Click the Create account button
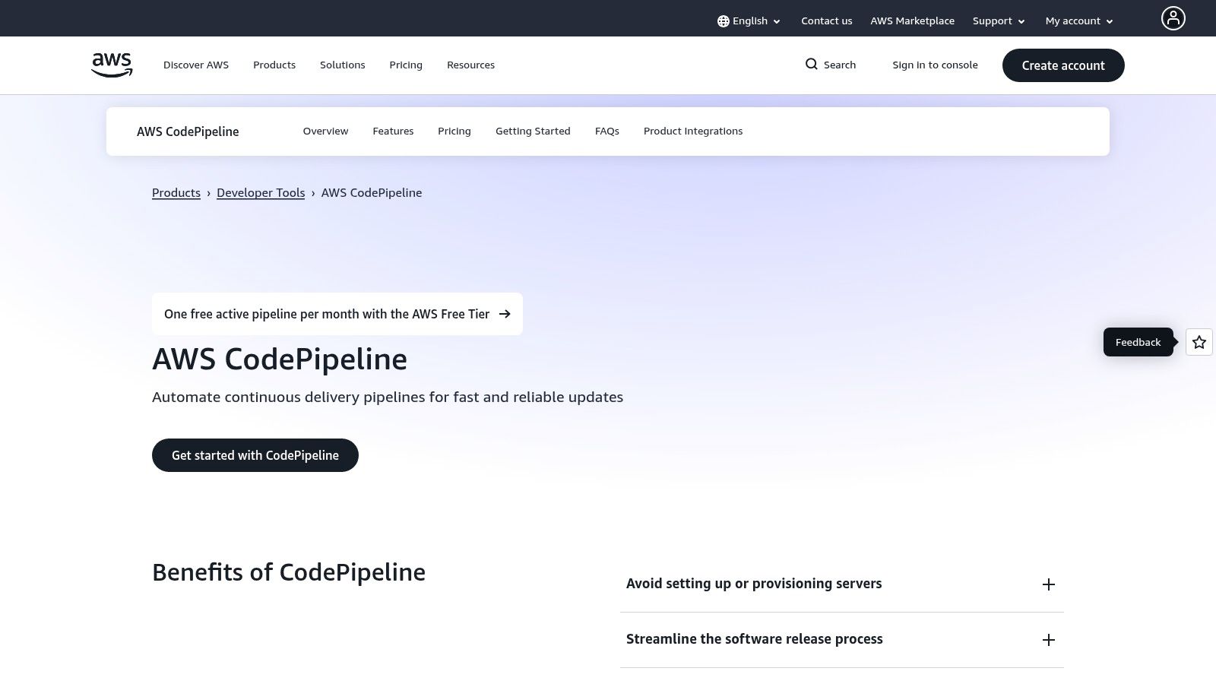The width and height of the screenshot is (1216, 684). tap(1063, 65)
